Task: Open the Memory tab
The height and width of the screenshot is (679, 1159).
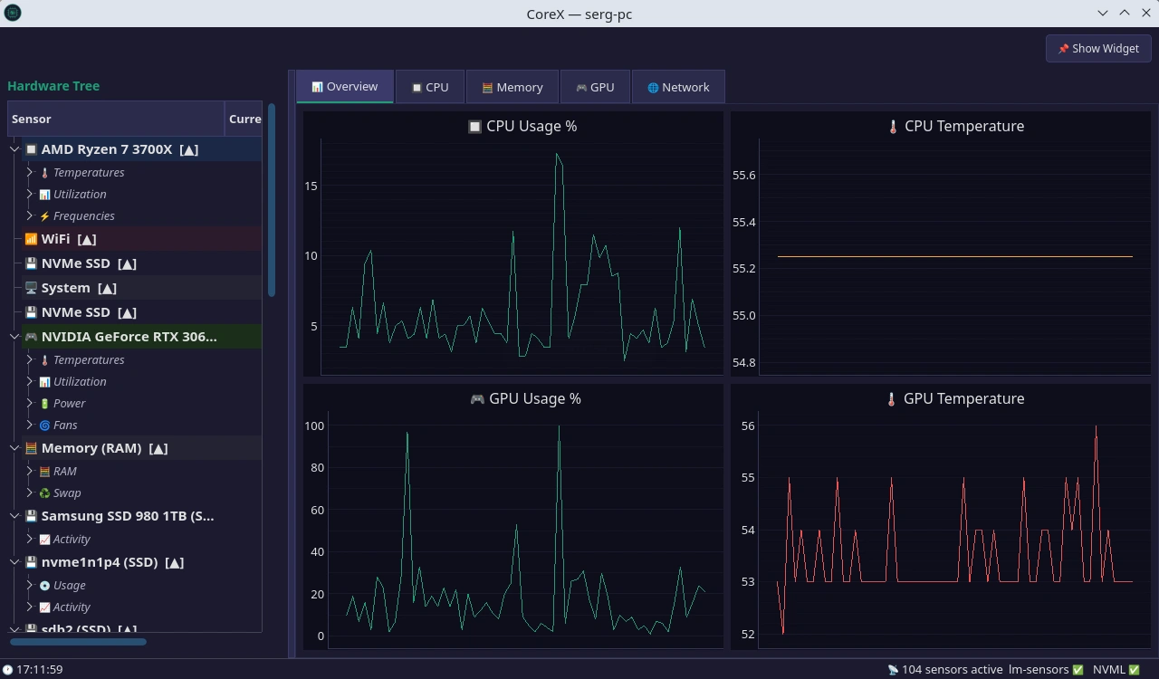Action: [x=512, y=87]
